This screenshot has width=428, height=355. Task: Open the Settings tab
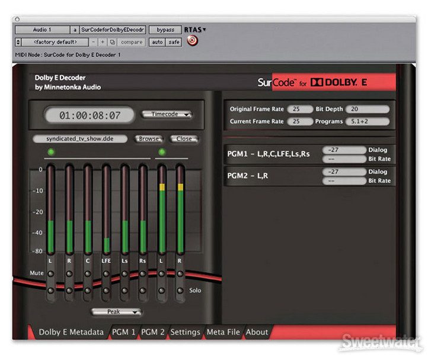click(185, 332)
